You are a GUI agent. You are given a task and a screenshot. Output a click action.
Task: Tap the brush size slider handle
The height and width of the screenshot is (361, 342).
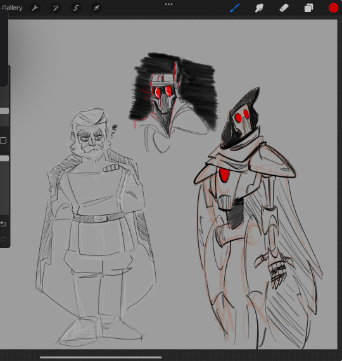click(4, 111)
